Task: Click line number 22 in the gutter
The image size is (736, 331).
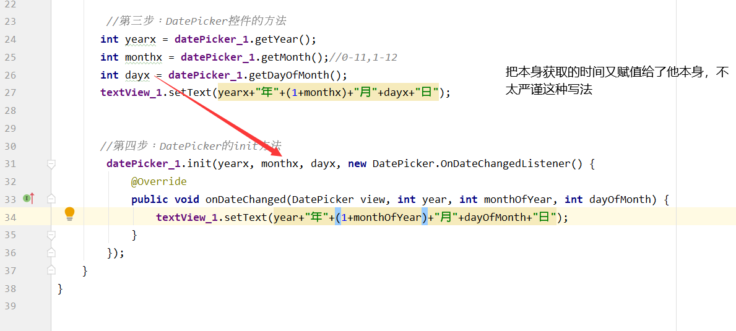Action: 9,4
